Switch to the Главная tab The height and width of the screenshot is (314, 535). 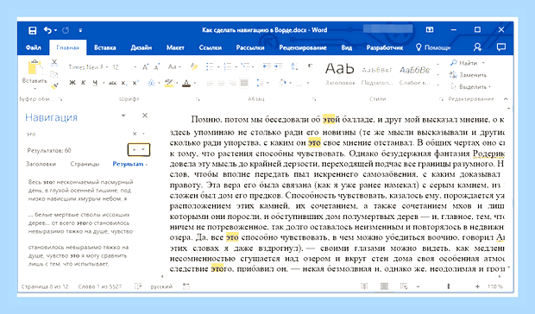pyautogui.click(x=67, y=47)
